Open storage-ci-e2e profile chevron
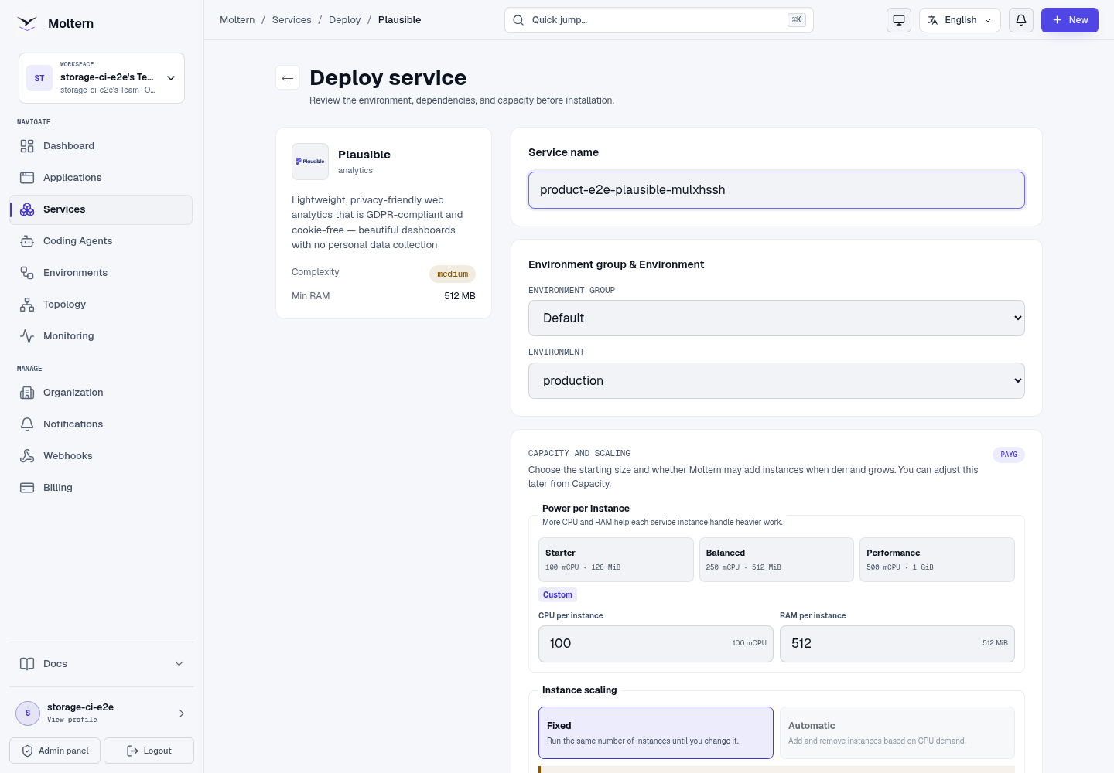This screenshot has width=1114, height=773. point(182,713)
